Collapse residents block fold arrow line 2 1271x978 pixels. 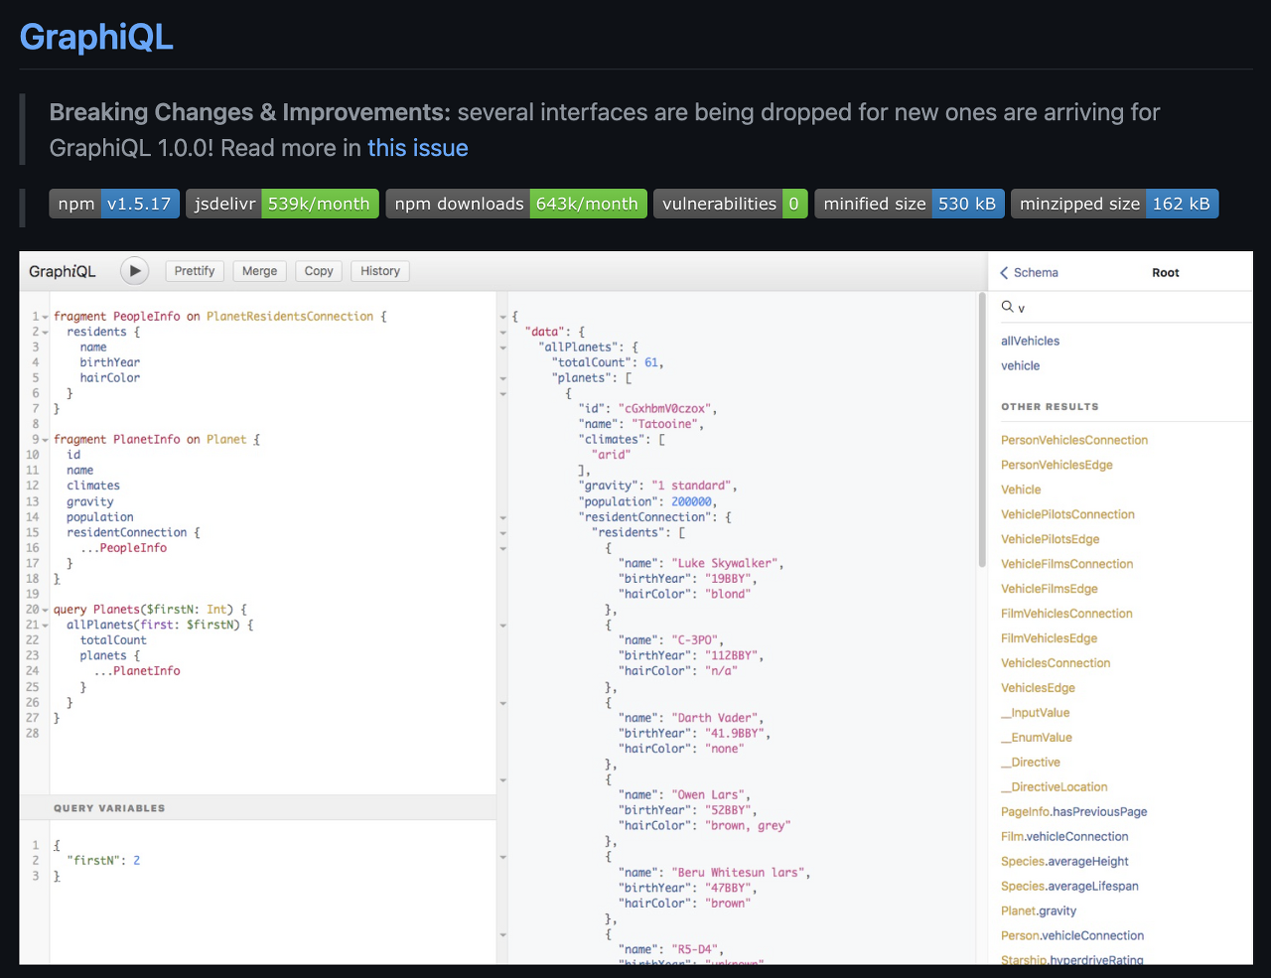[45, 333]
